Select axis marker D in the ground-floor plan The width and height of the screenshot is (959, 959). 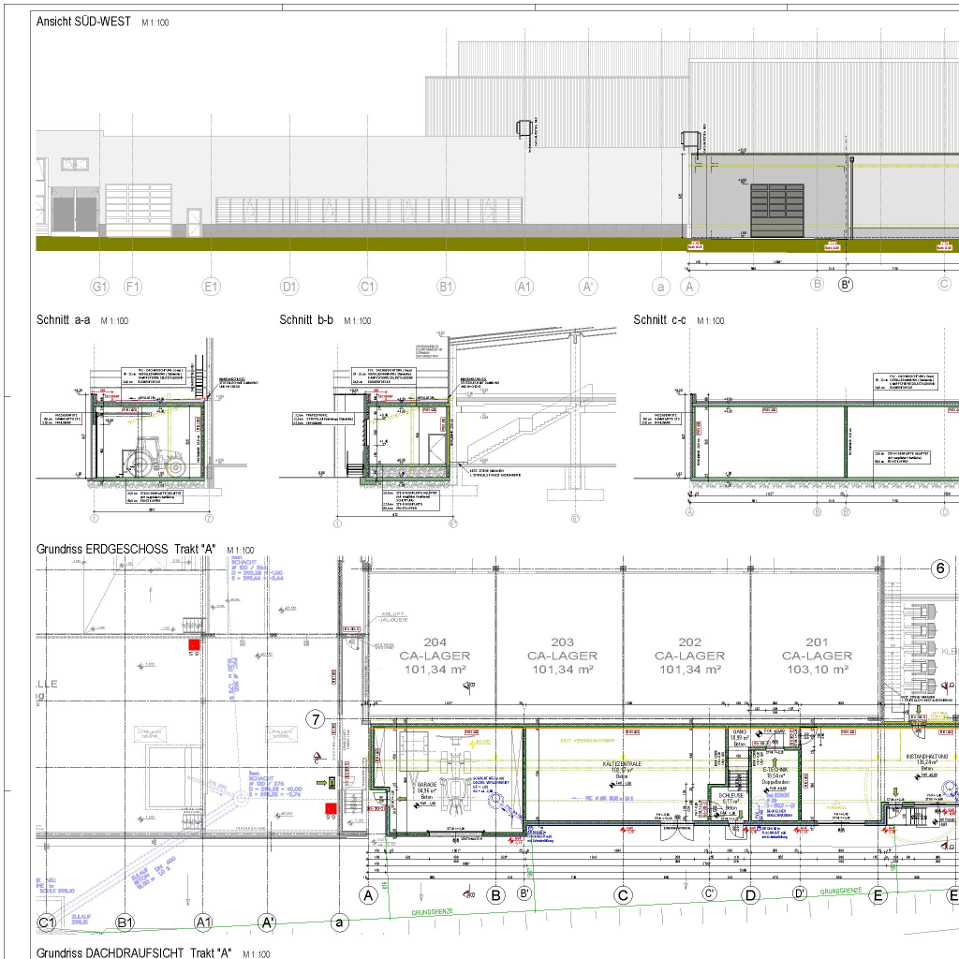[x=750, y=895]
